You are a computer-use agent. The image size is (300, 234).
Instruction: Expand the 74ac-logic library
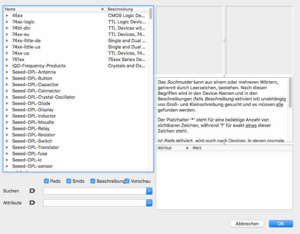point(7,22)
